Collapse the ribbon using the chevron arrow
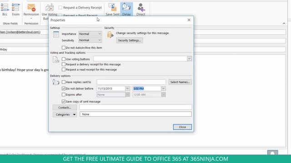Image resolution: width=291 pixels, height=163 pixels. [x=284, y=23]
